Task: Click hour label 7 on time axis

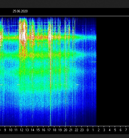Action: coord(126,130)
